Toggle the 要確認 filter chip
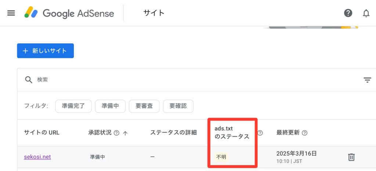 pyautogui.click(x=178, y=106)
